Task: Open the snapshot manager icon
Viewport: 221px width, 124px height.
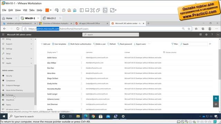Action: click(x=75, y=10)
